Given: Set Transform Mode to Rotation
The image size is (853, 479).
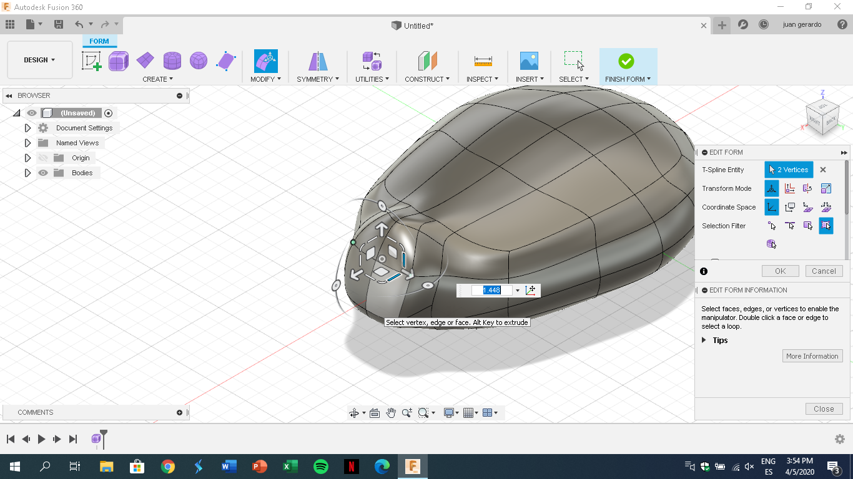Looking at the screenshot, I should click(808, 188).
